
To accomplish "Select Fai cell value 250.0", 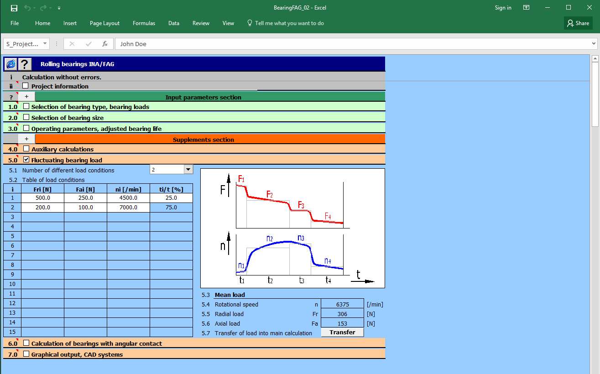I will [85, 198].
